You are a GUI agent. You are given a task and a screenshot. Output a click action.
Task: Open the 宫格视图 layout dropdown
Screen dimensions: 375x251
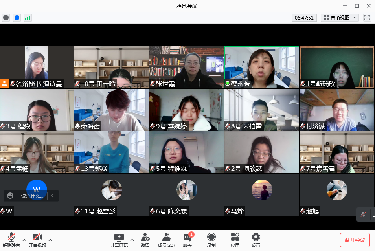340,18
